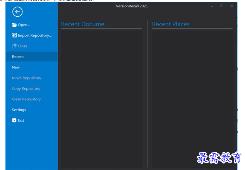The width and height of the screenshot is (245, 170).
Task: Click the VersionRecall 2021 title text
Action: [x=132, y=6]
